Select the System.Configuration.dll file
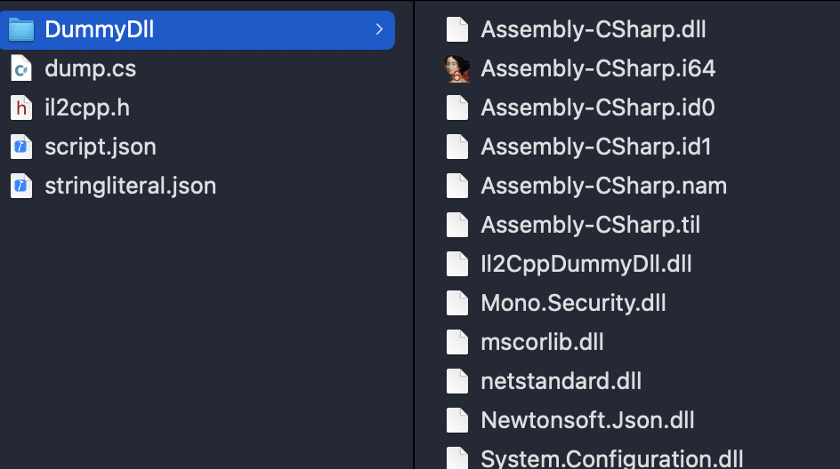The width and height of the screenshot is (840, 469). [x=612, y=459]
